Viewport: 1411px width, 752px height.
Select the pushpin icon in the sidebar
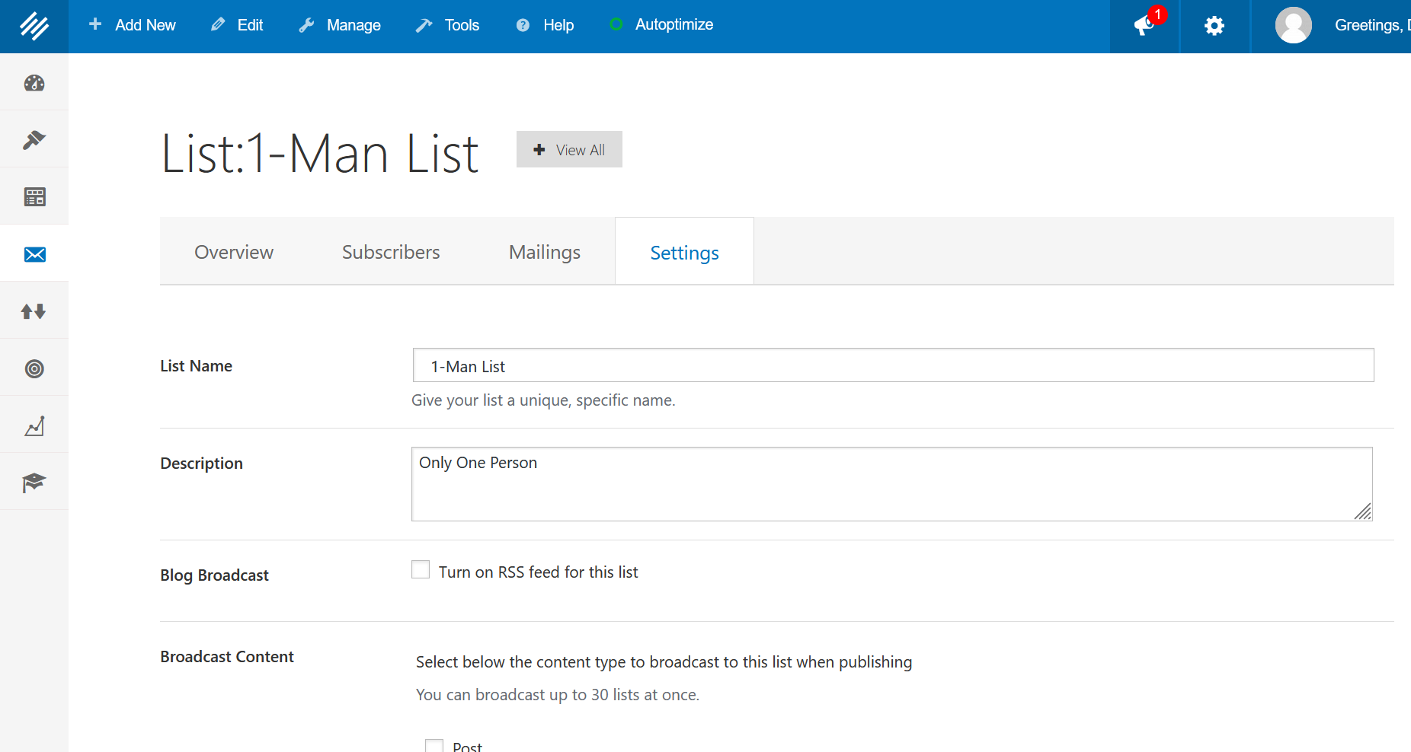coord(34,140)
